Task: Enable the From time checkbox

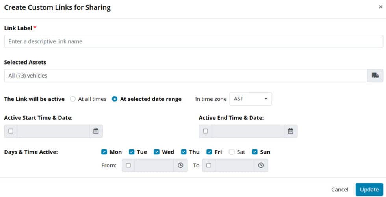Action: [x=128, y=165]
